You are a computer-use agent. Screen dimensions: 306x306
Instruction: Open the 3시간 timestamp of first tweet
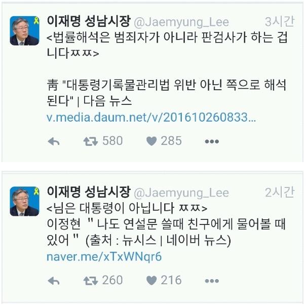[280, 21]
